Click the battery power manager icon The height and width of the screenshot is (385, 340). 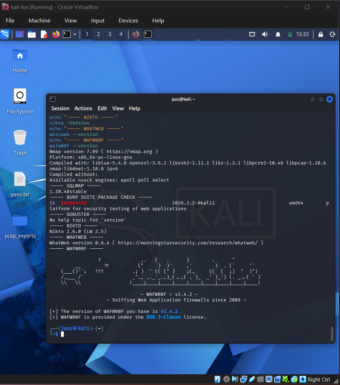(x=290, y=34)
